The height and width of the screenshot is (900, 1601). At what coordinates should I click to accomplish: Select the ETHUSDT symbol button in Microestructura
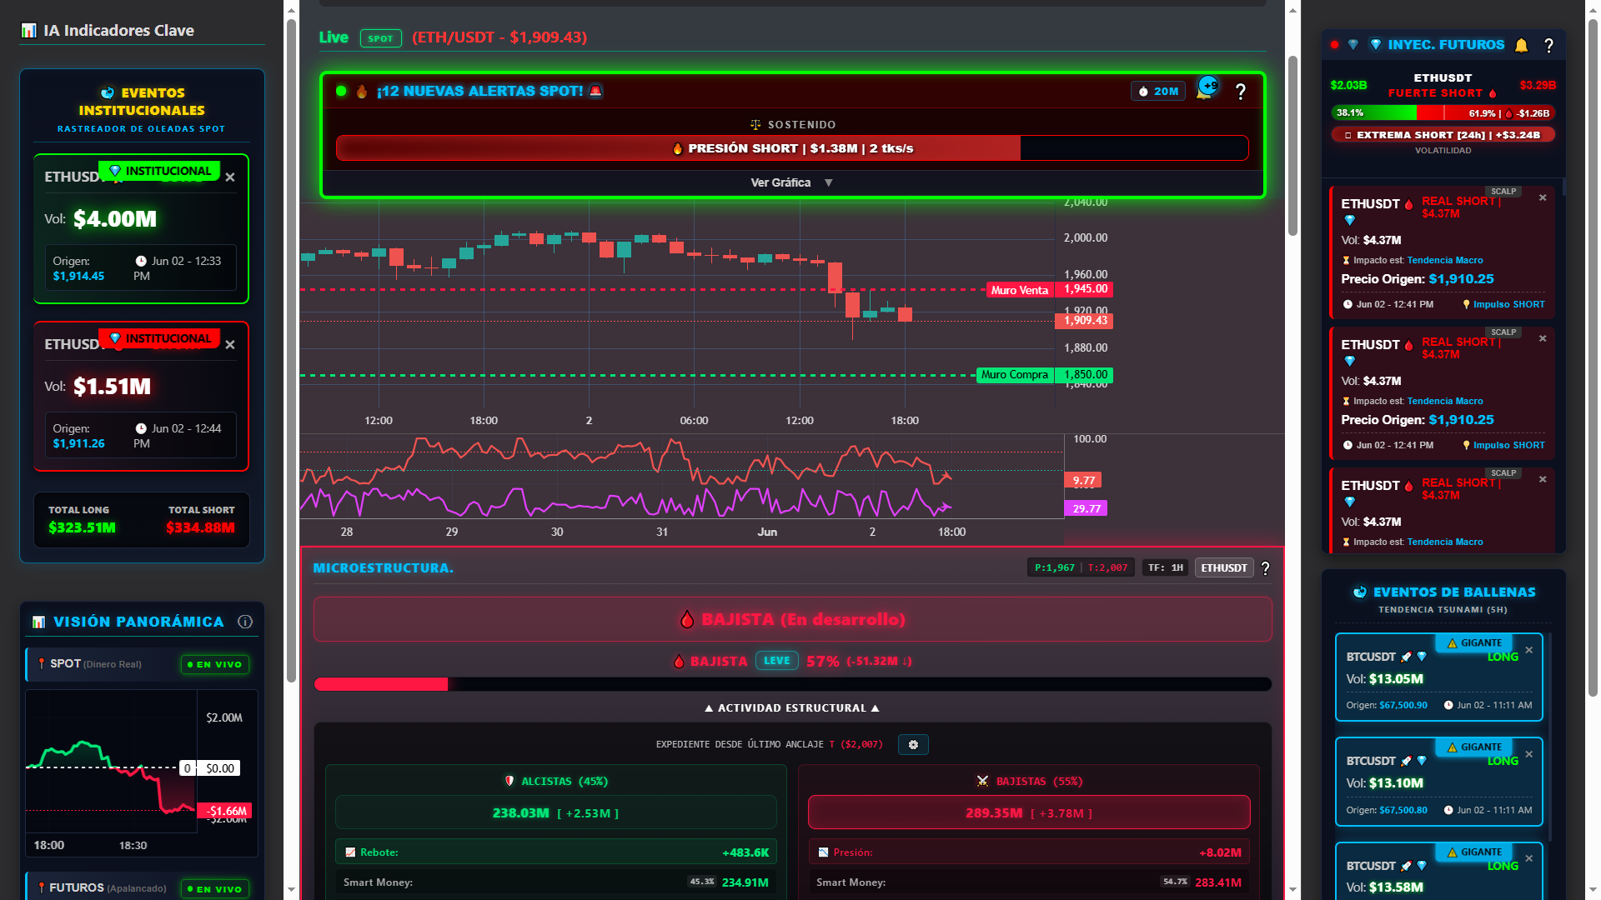(1224, 568)
